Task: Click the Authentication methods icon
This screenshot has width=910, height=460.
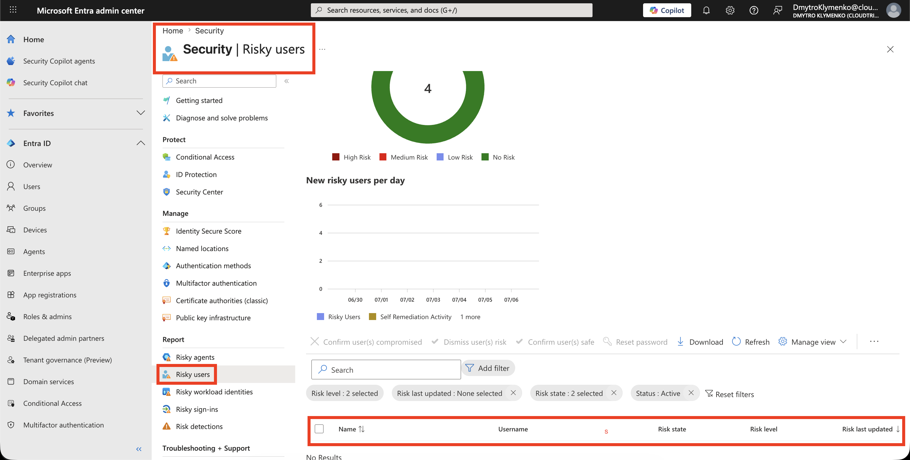Action: 166,266
